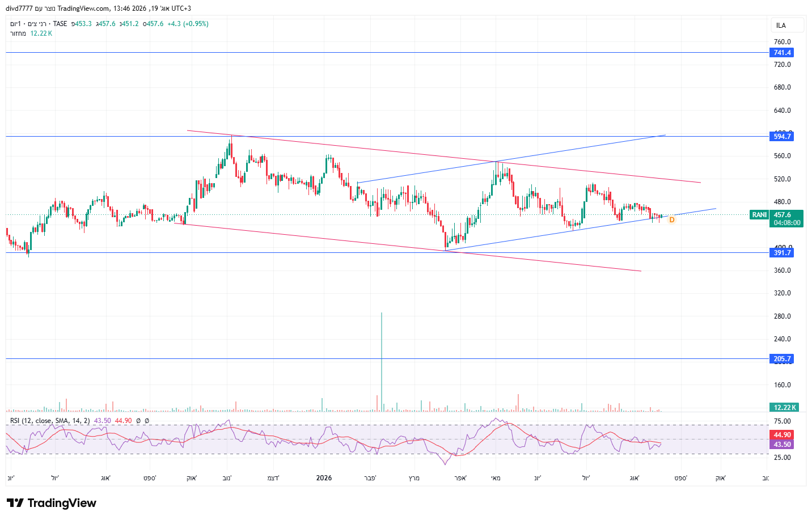Image resolution: width=812 pixels, height=520 pixels.
Task: Click the 760.0 price scale label
Action: [783, 42]
